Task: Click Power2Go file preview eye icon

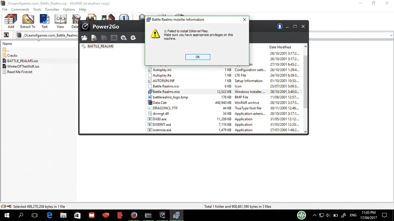Action: point(94,38)
